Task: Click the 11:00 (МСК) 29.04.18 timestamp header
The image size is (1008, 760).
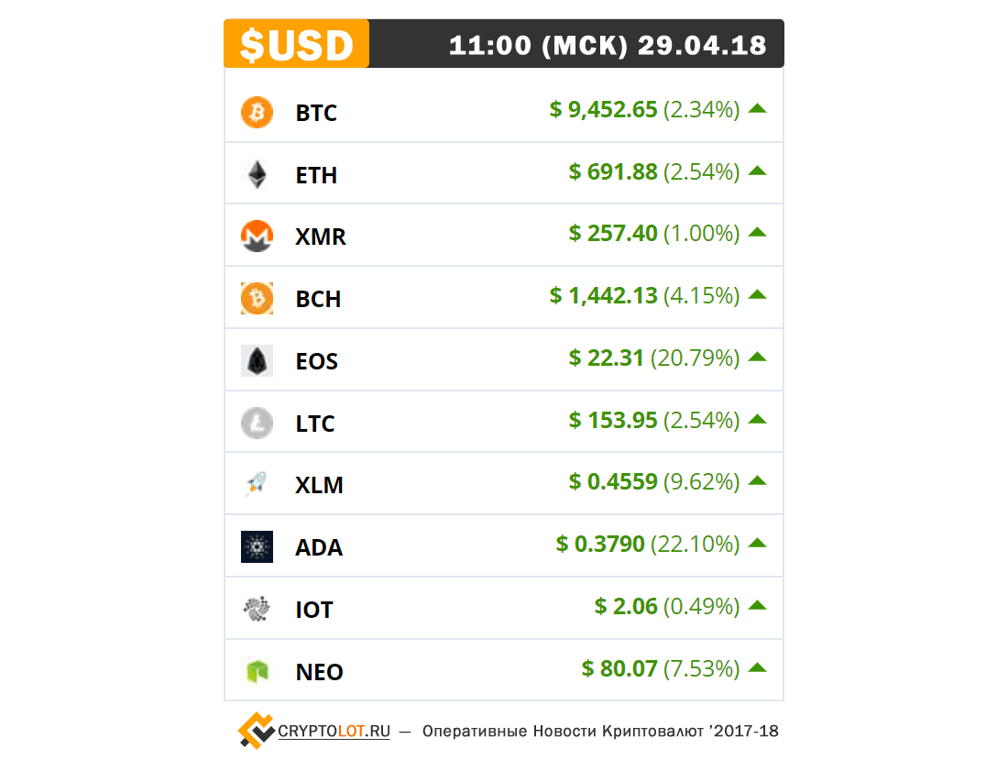Action: point(608,45)
